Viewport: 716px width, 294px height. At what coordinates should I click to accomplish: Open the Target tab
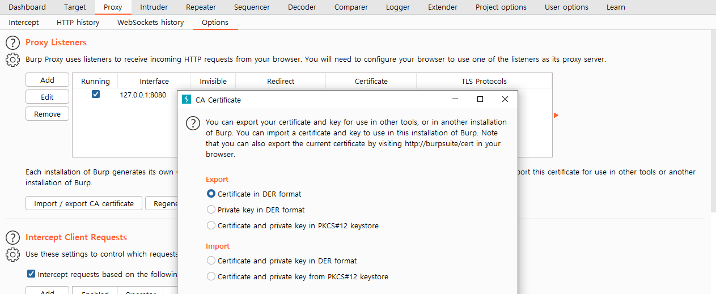pos(75,7)
